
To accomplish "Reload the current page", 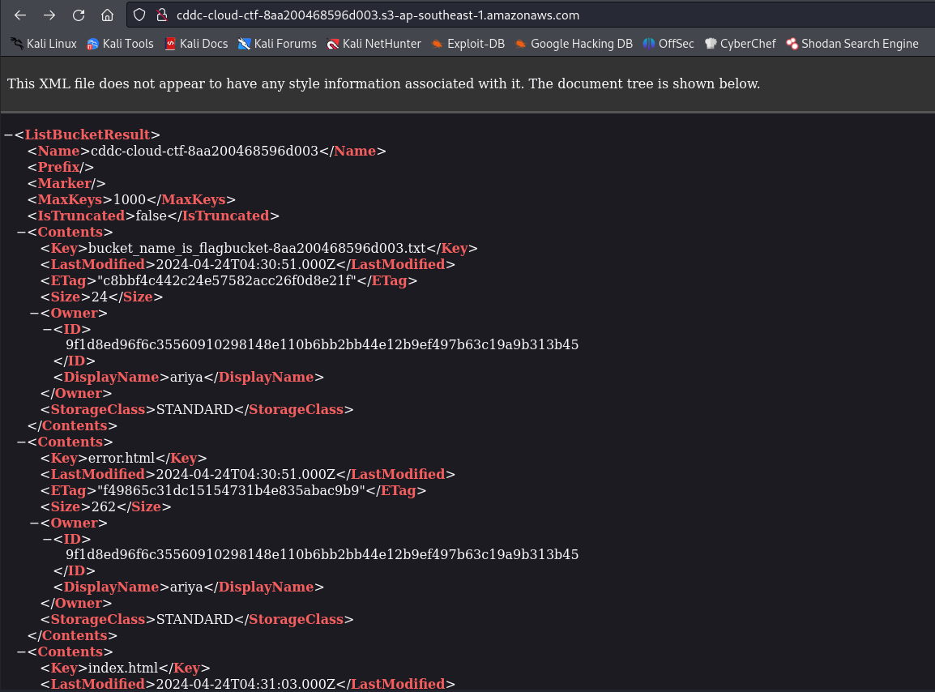I will [79, 15].
